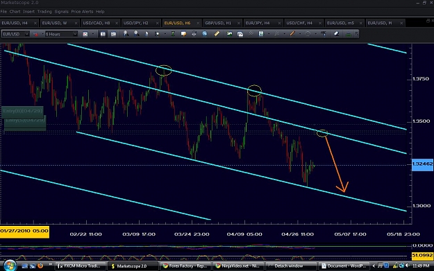Select the yellow ruler measuring tool
This screenshot has width=434, height=271.
(x=217, y=34)
